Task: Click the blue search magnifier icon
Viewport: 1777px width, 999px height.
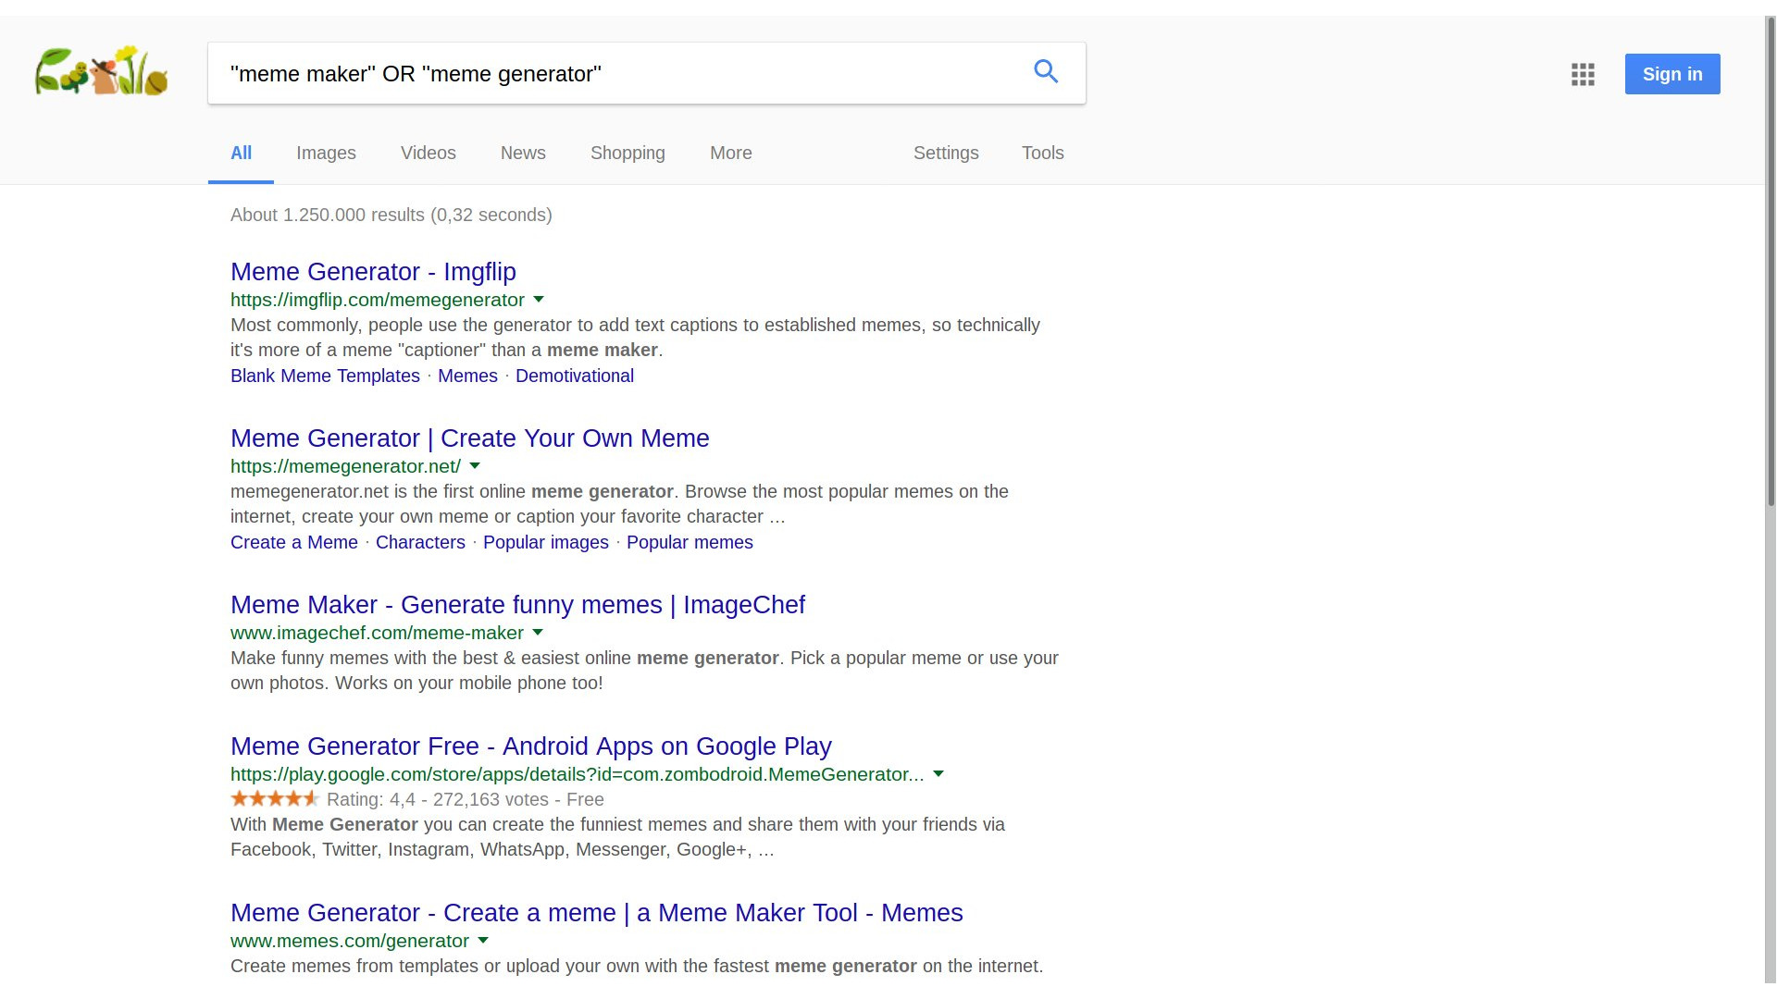Action: click(1046, 72)
